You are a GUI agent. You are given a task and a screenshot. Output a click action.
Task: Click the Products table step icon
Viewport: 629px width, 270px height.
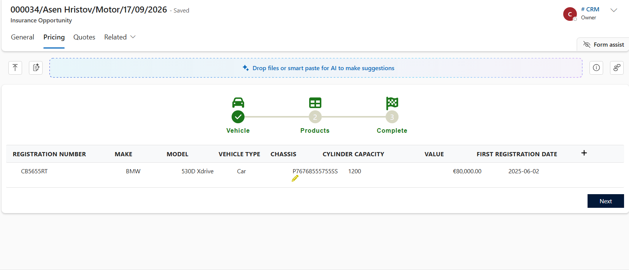click(x=315, y=103)
